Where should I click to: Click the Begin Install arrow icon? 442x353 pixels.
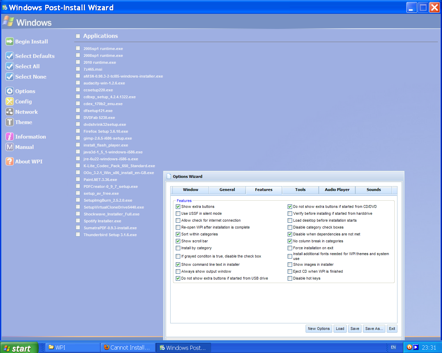tap(10, 41)
